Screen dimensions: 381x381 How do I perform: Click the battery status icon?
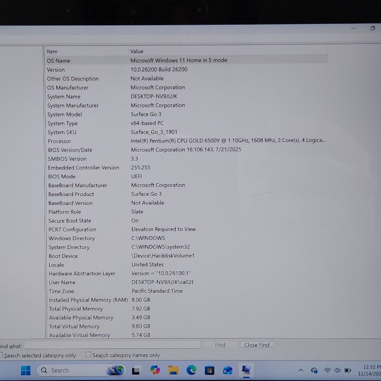pos(348,370)
